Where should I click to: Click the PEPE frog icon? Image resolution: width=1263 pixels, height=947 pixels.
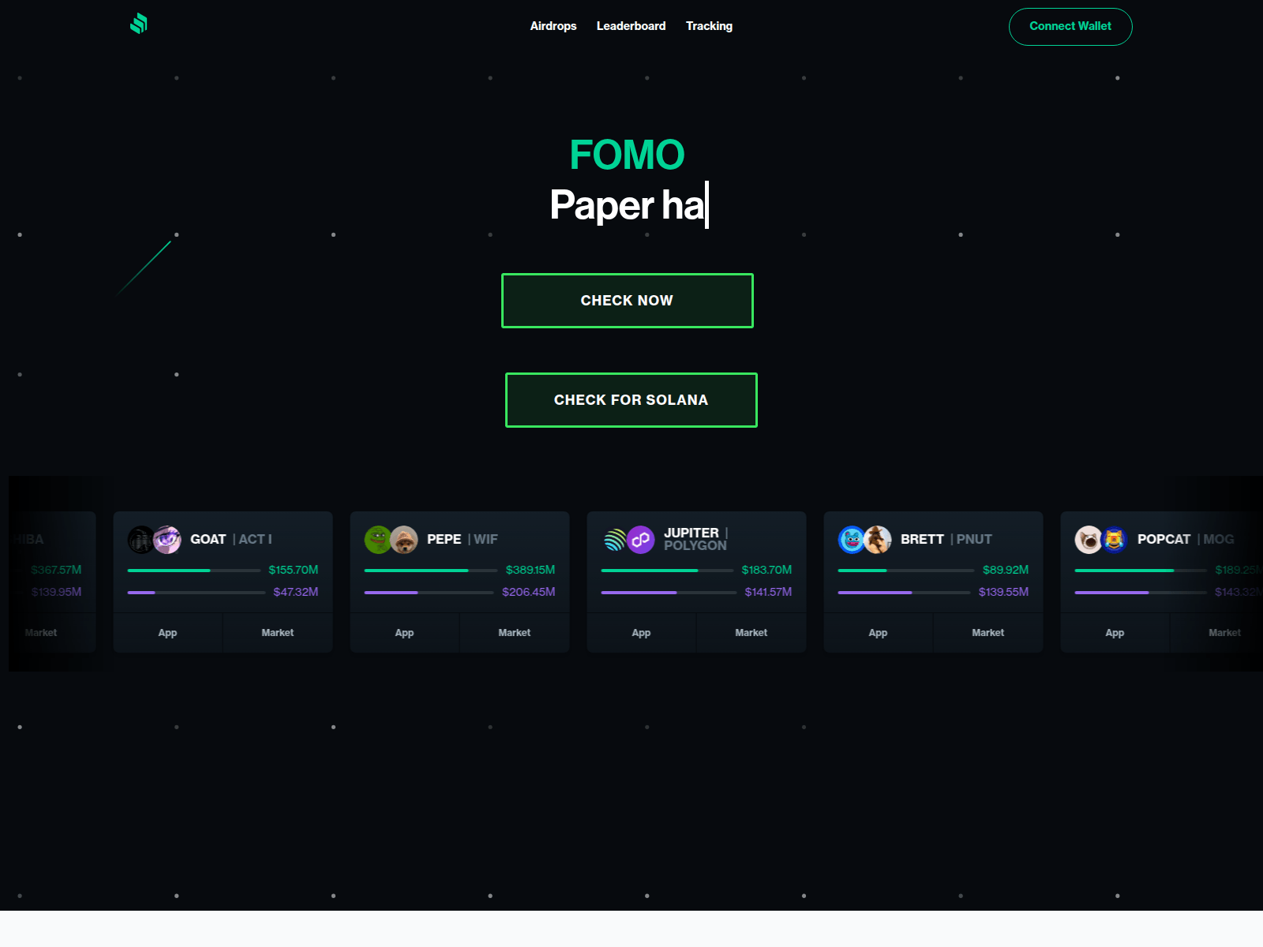(x=379, y=539)
